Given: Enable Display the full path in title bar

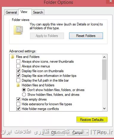Looking at the screenshot, I should click(x=18, y=80).
